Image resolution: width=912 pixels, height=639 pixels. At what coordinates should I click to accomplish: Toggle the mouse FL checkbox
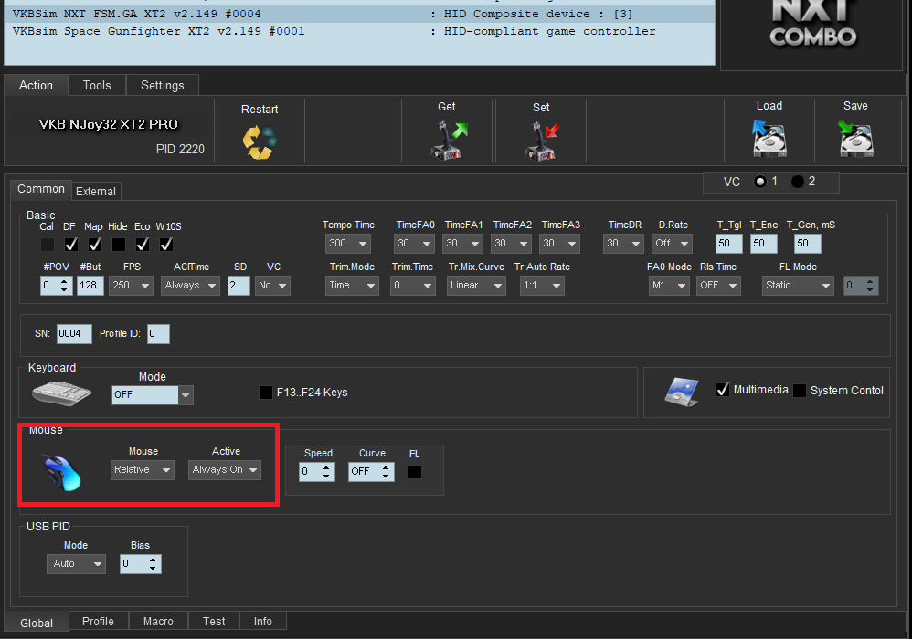415,472
